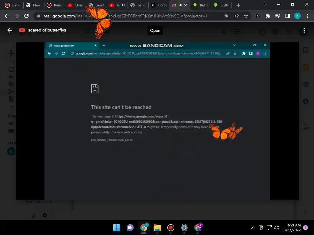The height and width of the screenshot is (235, 314).
Task: Switch to the last Butte tab
Action: click(221, 5)
